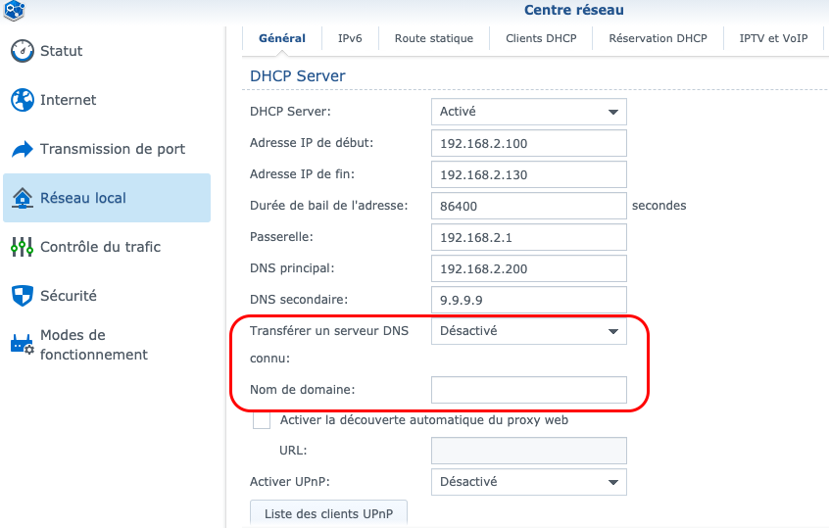Open the DHCP Server status dropdown

point(528,112)
